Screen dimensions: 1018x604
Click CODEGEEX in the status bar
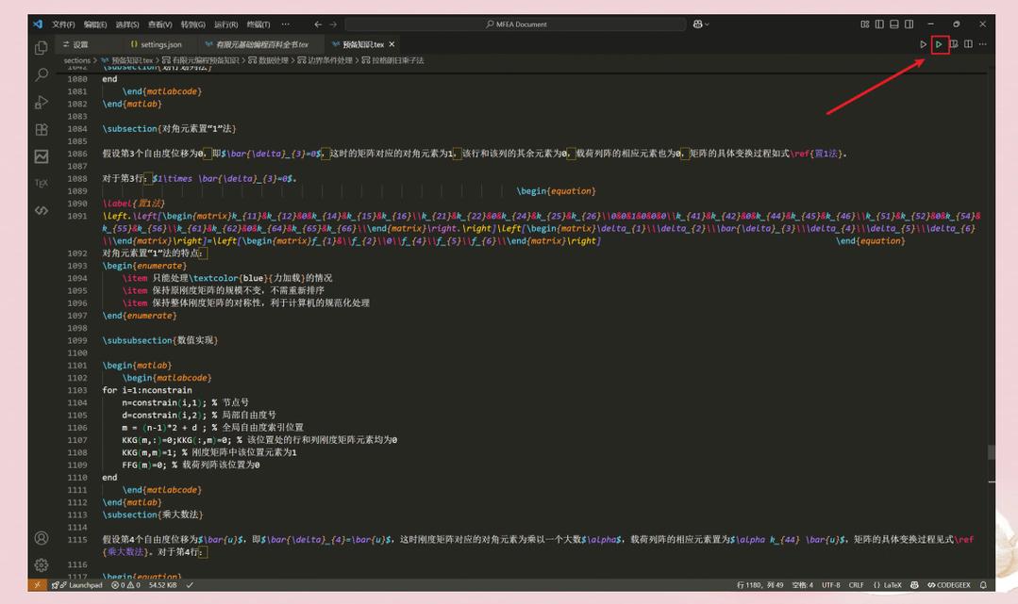pos(948,585)
